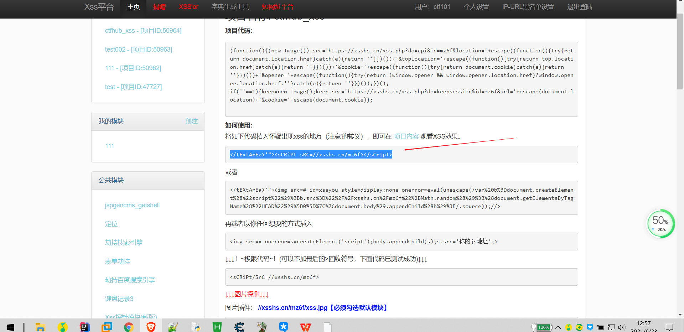Show hidden tray icons chevron

(x=558, y=327)
